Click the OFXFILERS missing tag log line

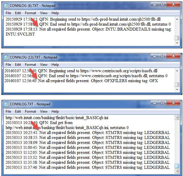point(81,81)
